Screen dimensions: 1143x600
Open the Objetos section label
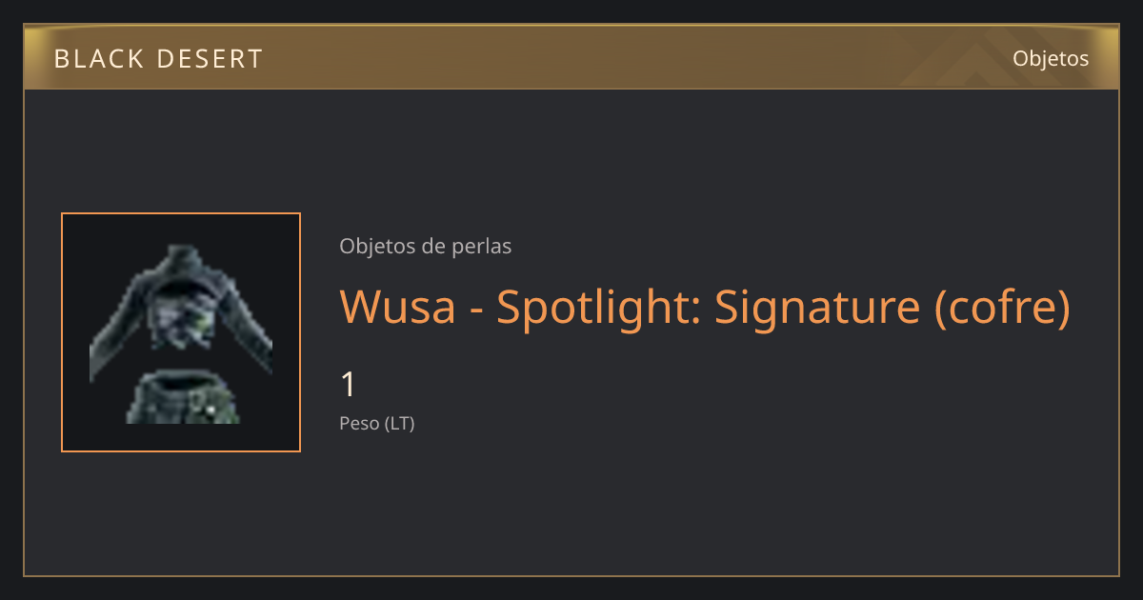pos(1051,58)
